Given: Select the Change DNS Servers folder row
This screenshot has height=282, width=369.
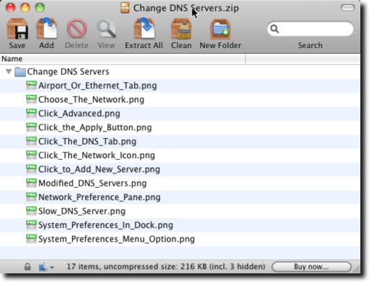Looking at the screenshot, I should [x=180, y=72].
